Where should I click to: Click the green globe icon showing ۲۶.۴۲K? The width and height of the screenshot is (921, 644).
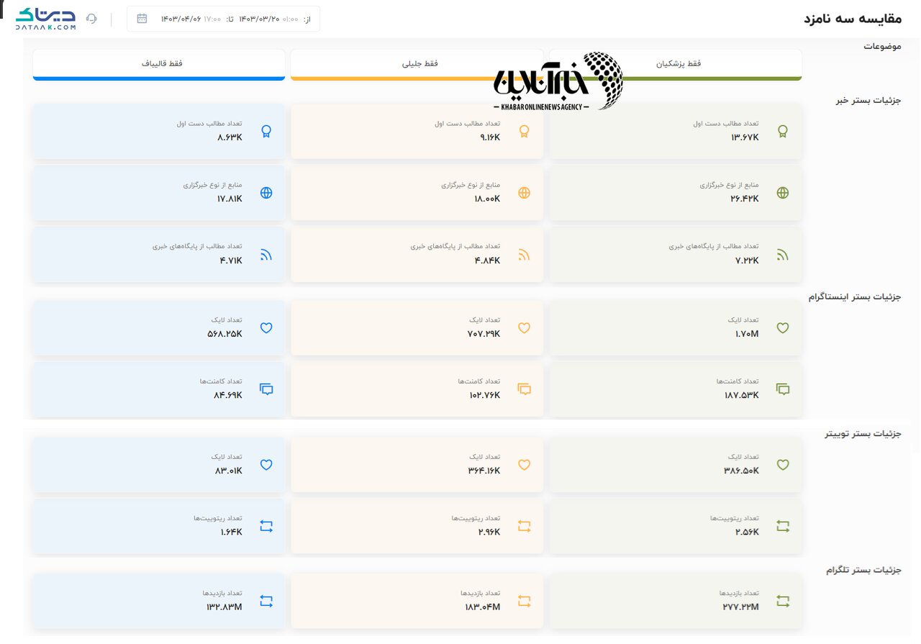[783, 193]
